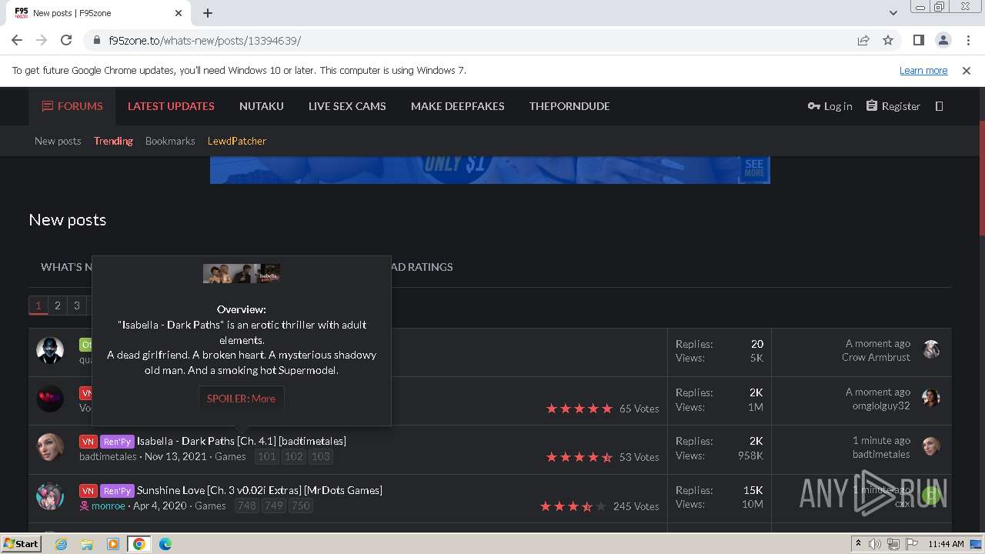Click the Log in link
Viewport: 985px width, 554px height.
[830, 106]
